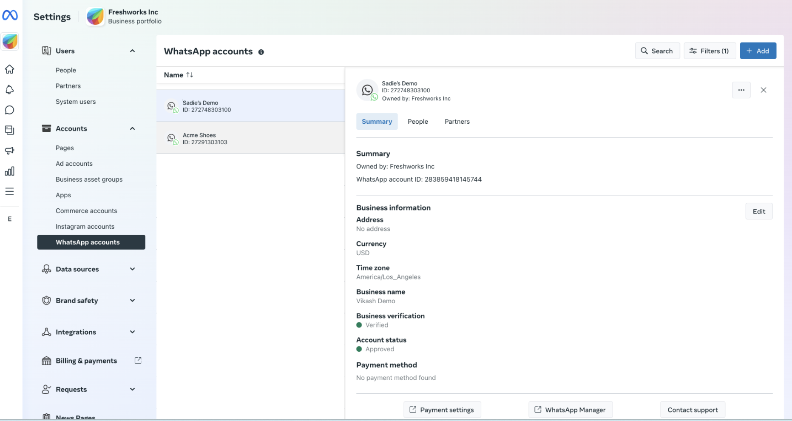
Task: Collapse the Users section chevron
Action: tap(133, 51)
